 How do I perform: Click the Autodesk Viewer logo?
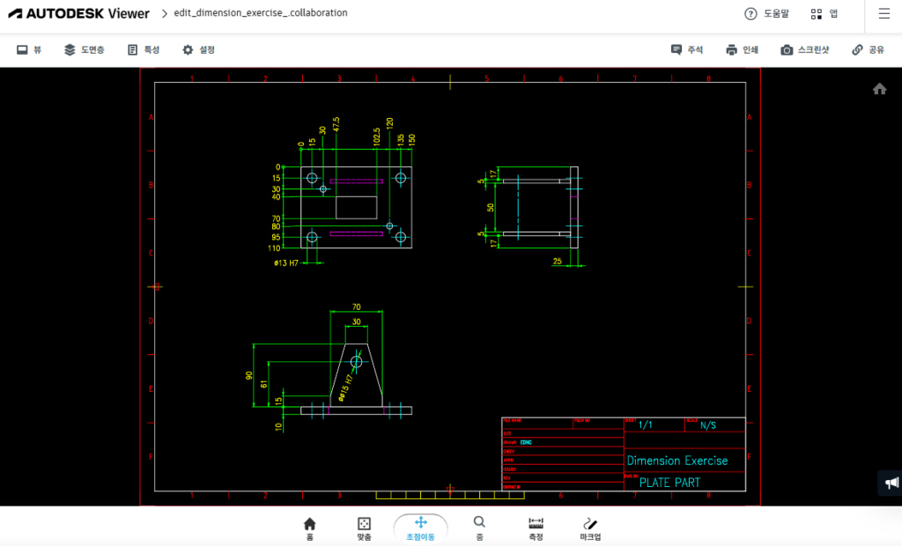[x=79, y=14]
